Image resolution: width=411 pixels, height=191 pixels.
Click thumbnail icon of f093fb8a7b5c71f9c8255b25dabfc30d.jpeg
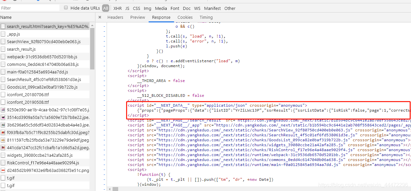tap(3, 132)
